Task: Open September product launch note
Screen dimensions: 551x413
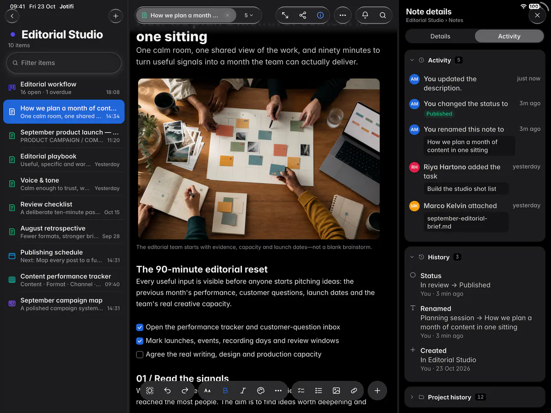Action: tap(64, 136)
